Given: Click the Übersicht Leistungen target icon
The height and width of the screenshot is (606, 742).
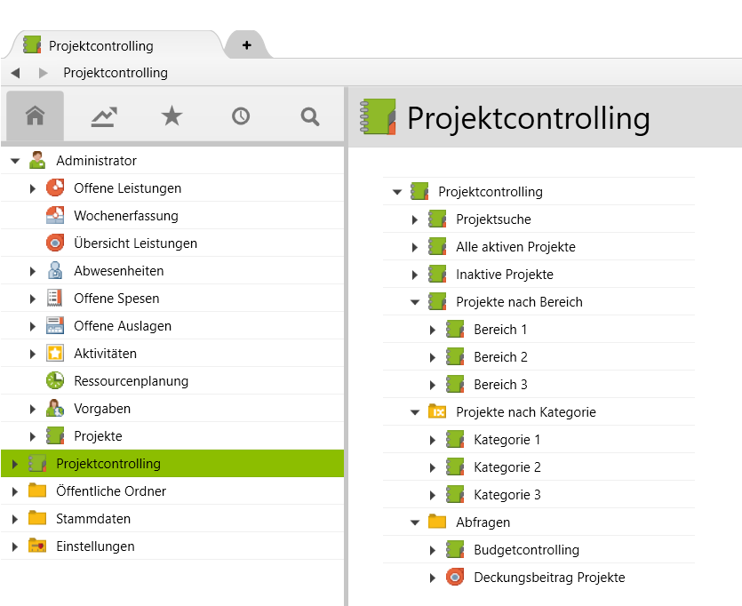Looking at the screenshot, I should click(56, 243).
